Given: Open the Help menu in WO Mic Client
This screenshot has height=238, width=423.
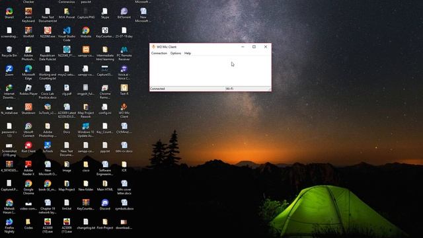Looking at the screenshot, I should [188, 54].
